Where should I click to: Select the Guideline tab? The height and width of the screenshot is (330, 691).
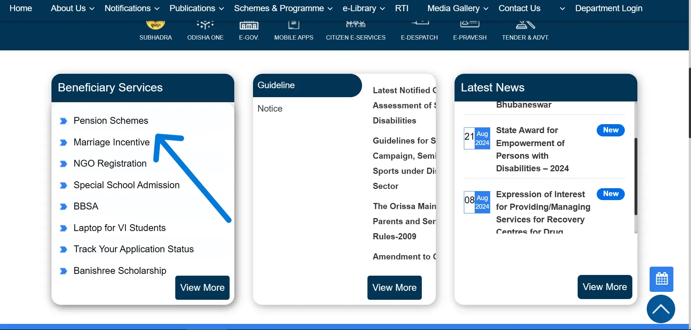307,85
